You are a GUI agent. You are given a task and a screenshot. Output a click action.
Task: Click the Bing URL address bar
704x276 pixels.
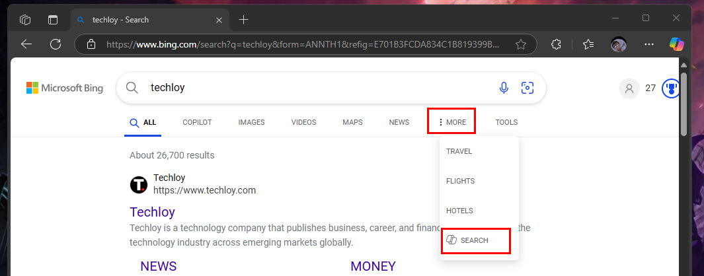coord(303,44)
